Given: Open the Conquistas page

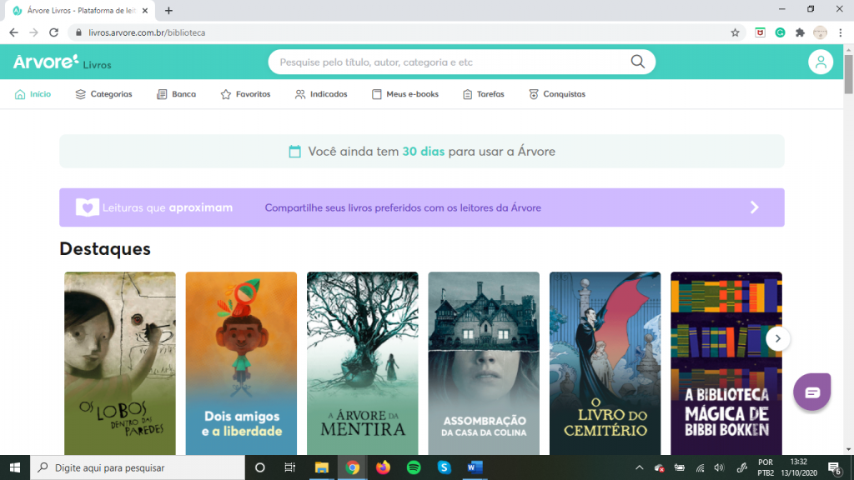Looking at the screenshot, I should point(557,94).
